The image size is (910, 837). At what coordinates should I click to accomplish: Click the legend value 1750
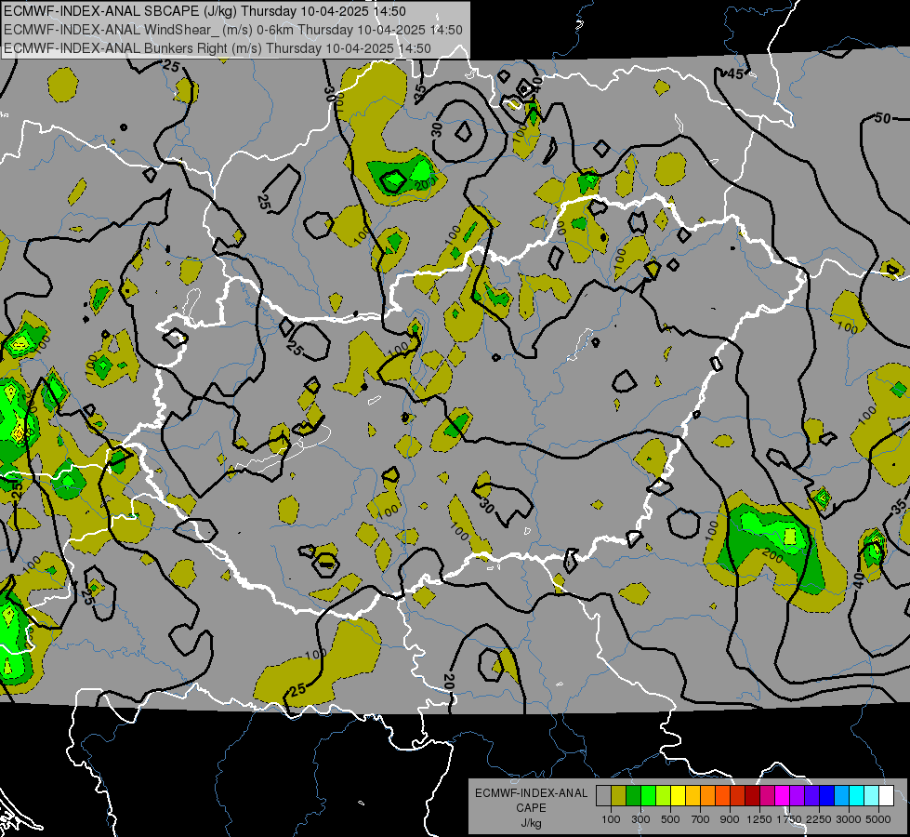(789, 819)
